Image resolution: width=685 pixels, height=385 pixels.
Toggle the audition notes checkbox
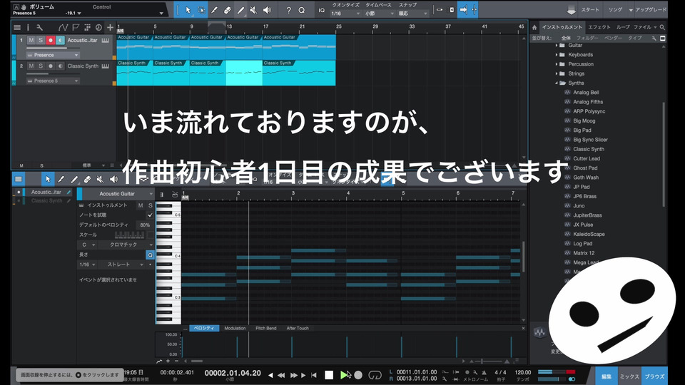pyautogui.click(x=150, y=215)
